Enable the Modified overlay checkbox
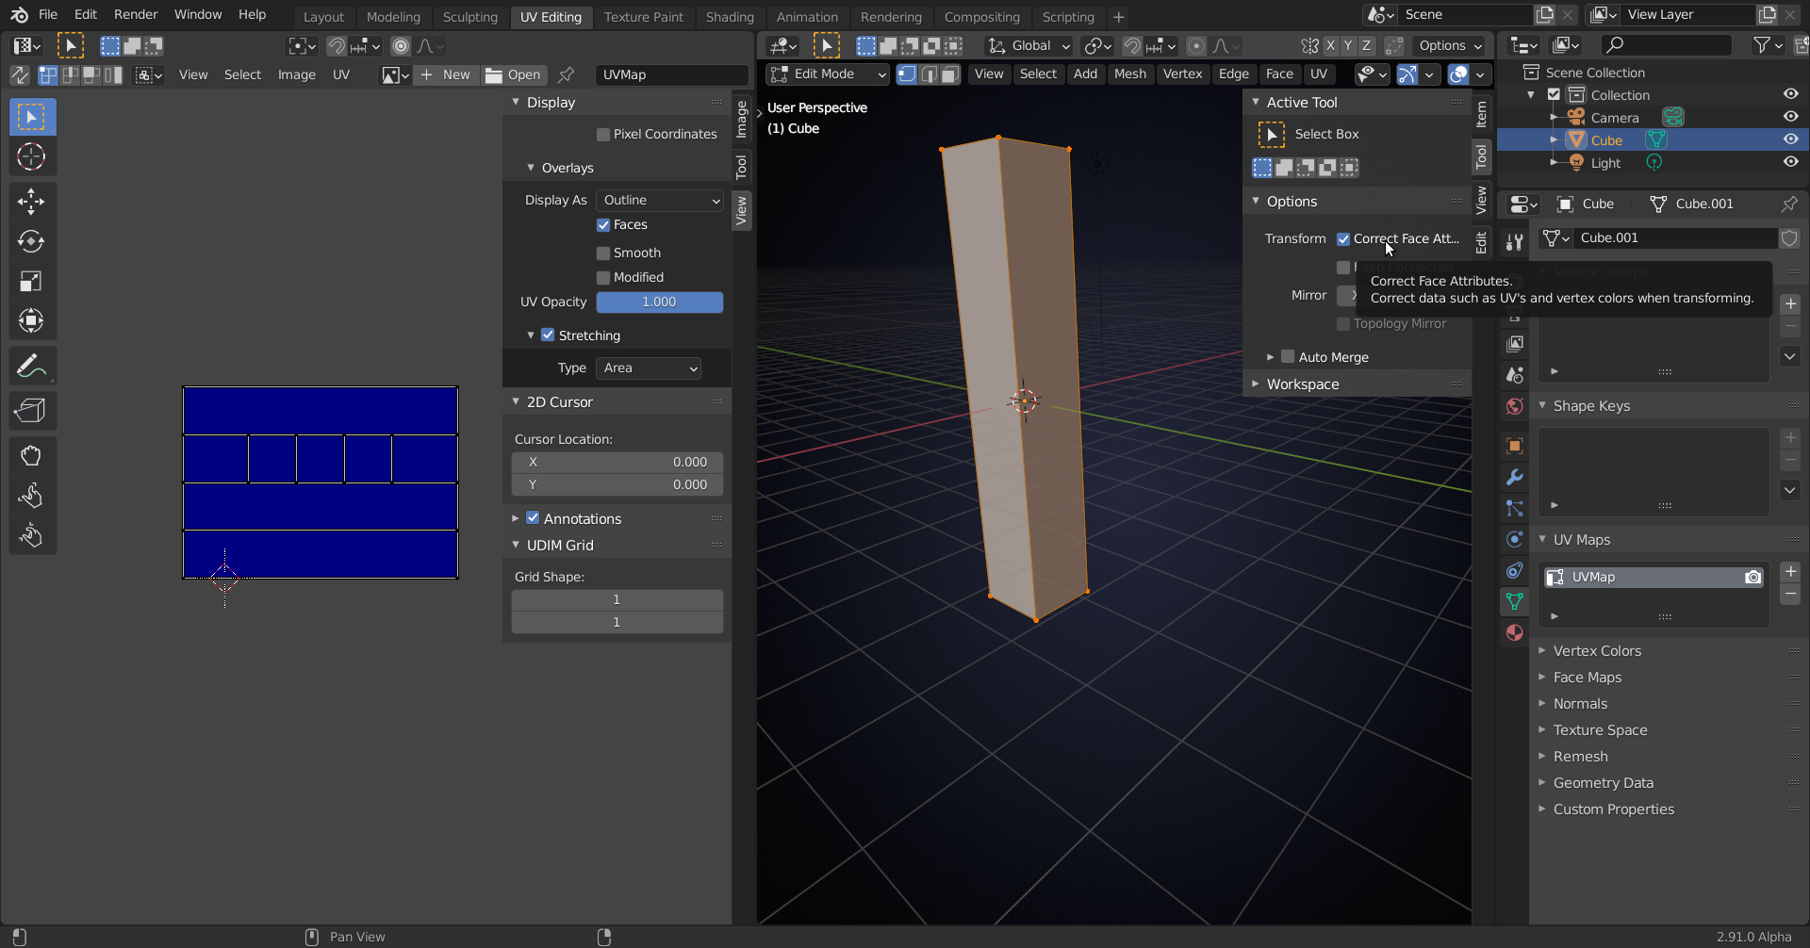The width and height of the screenshot is (1810, 948). tap(603, 278)
